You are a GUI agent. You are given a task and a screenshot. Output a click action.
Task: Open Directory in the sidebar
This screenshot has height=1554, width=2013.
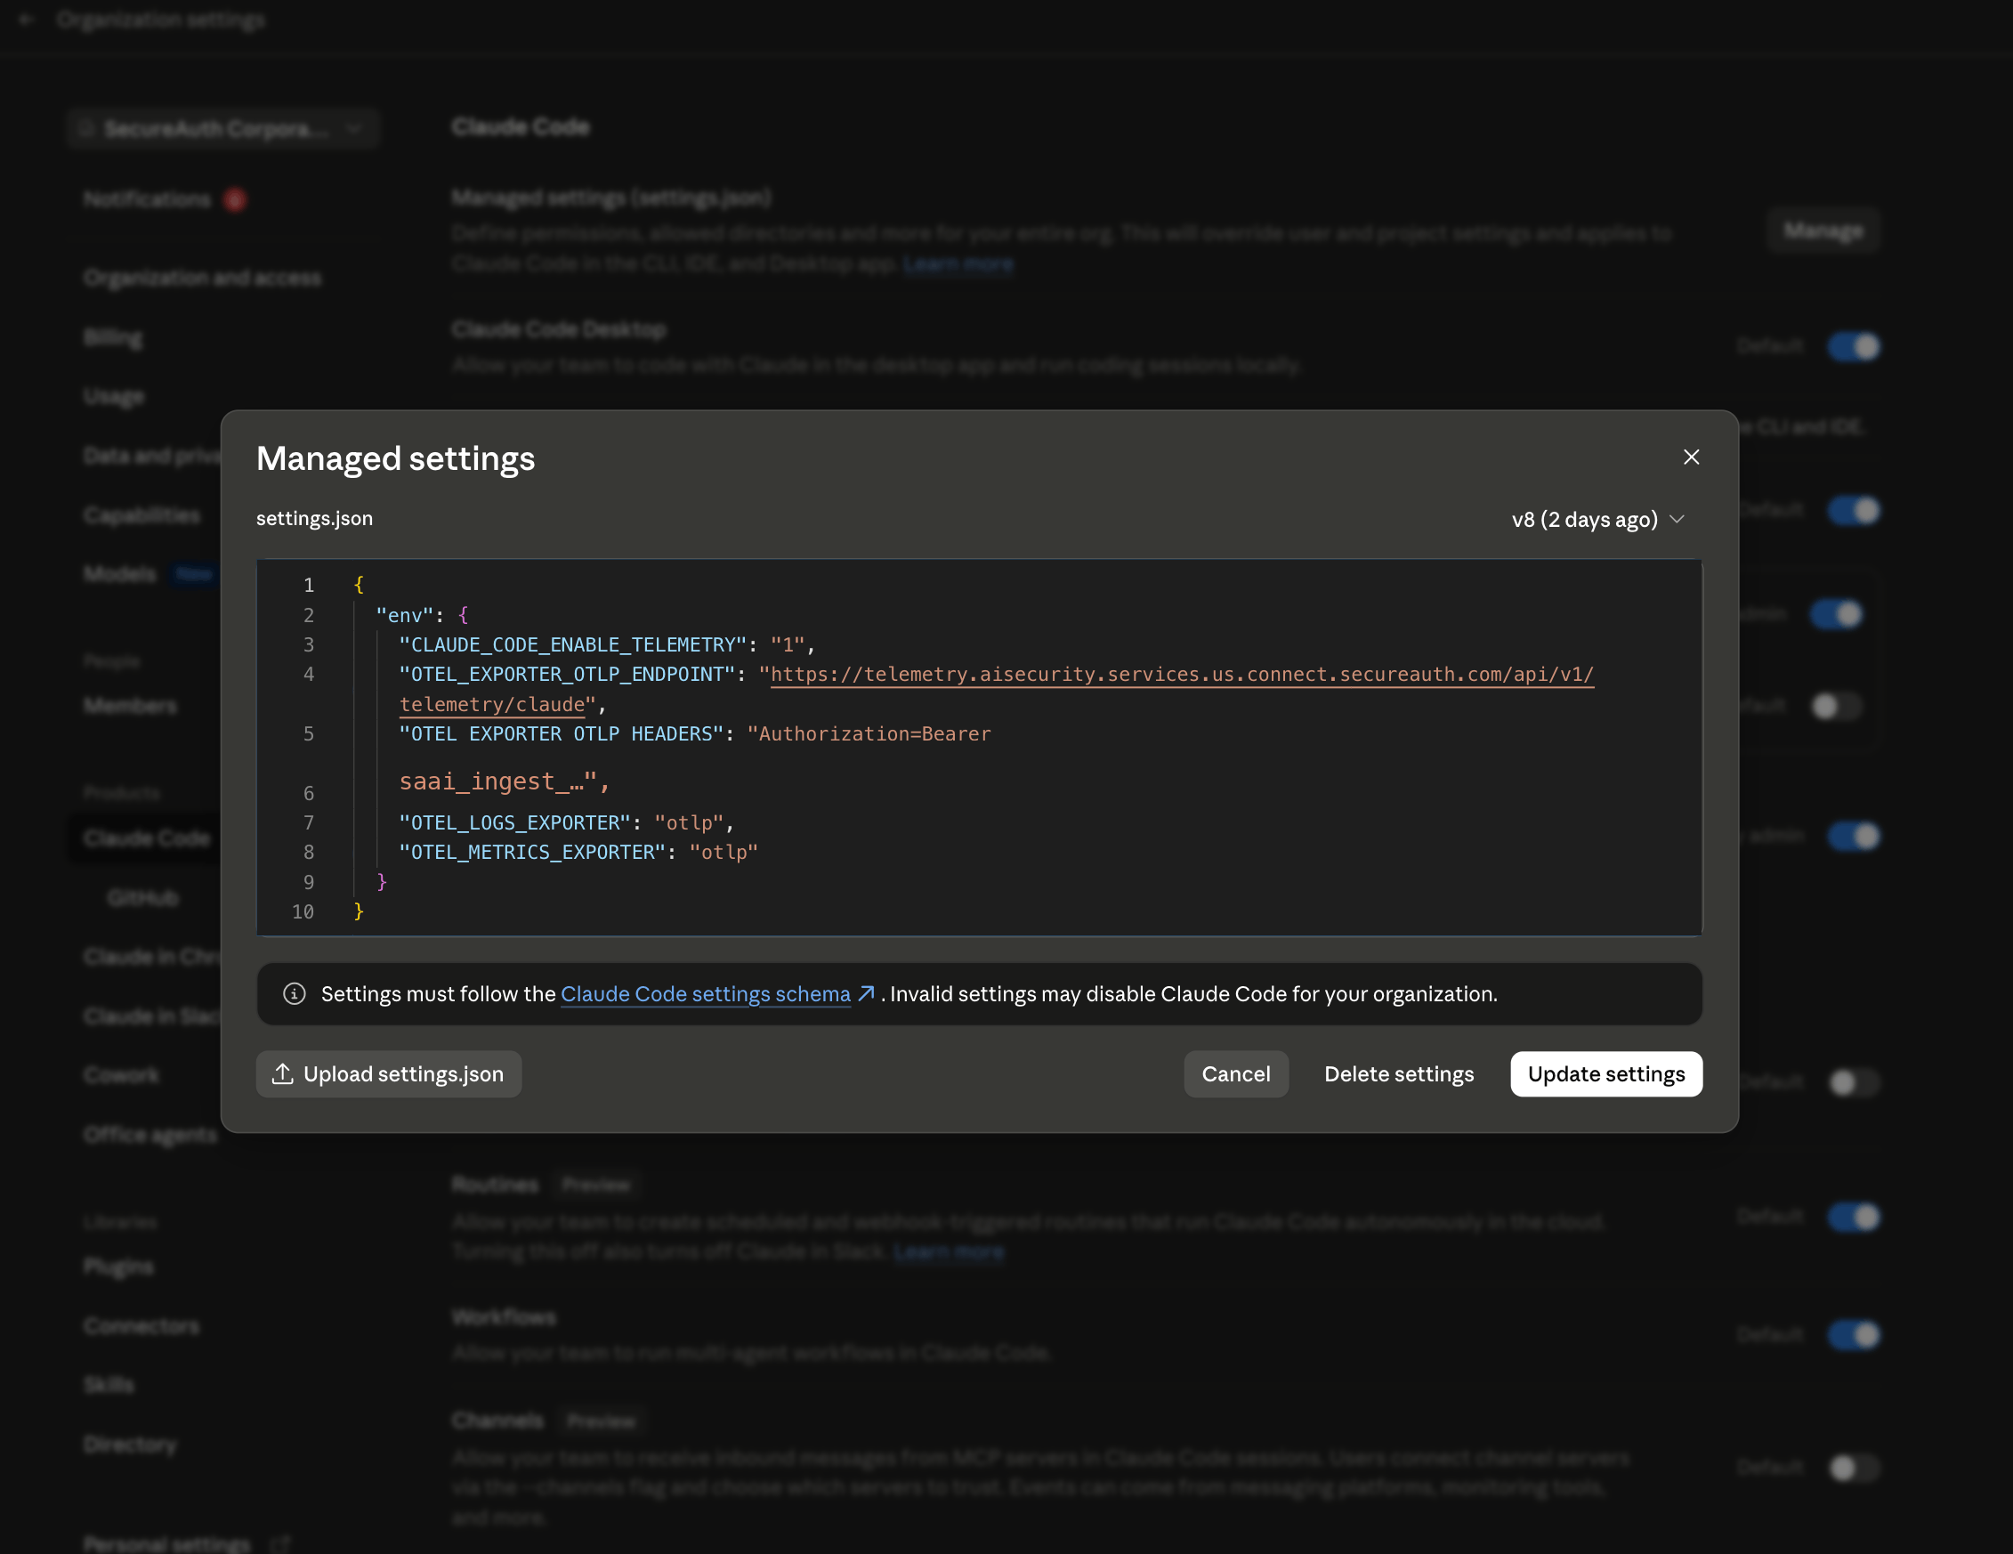(130, 1445)
